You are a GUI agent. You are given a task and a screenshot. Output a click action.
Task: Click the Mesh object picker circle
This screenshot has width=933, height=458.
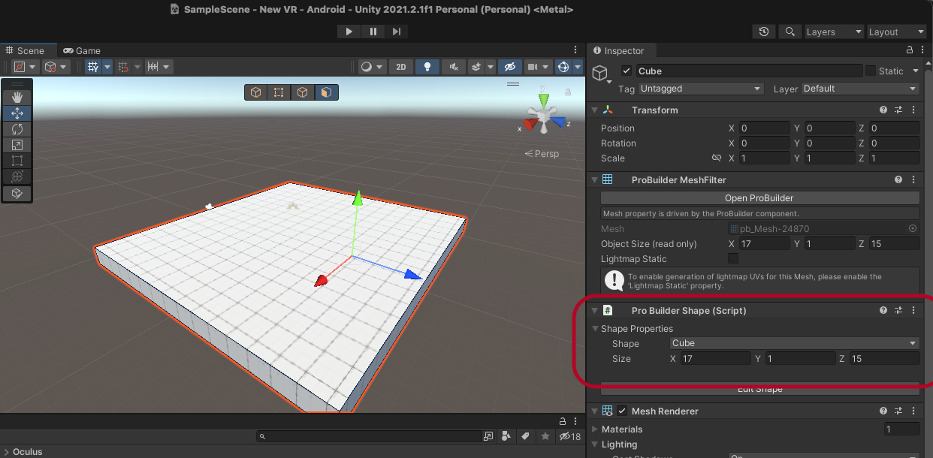(913, 228)
